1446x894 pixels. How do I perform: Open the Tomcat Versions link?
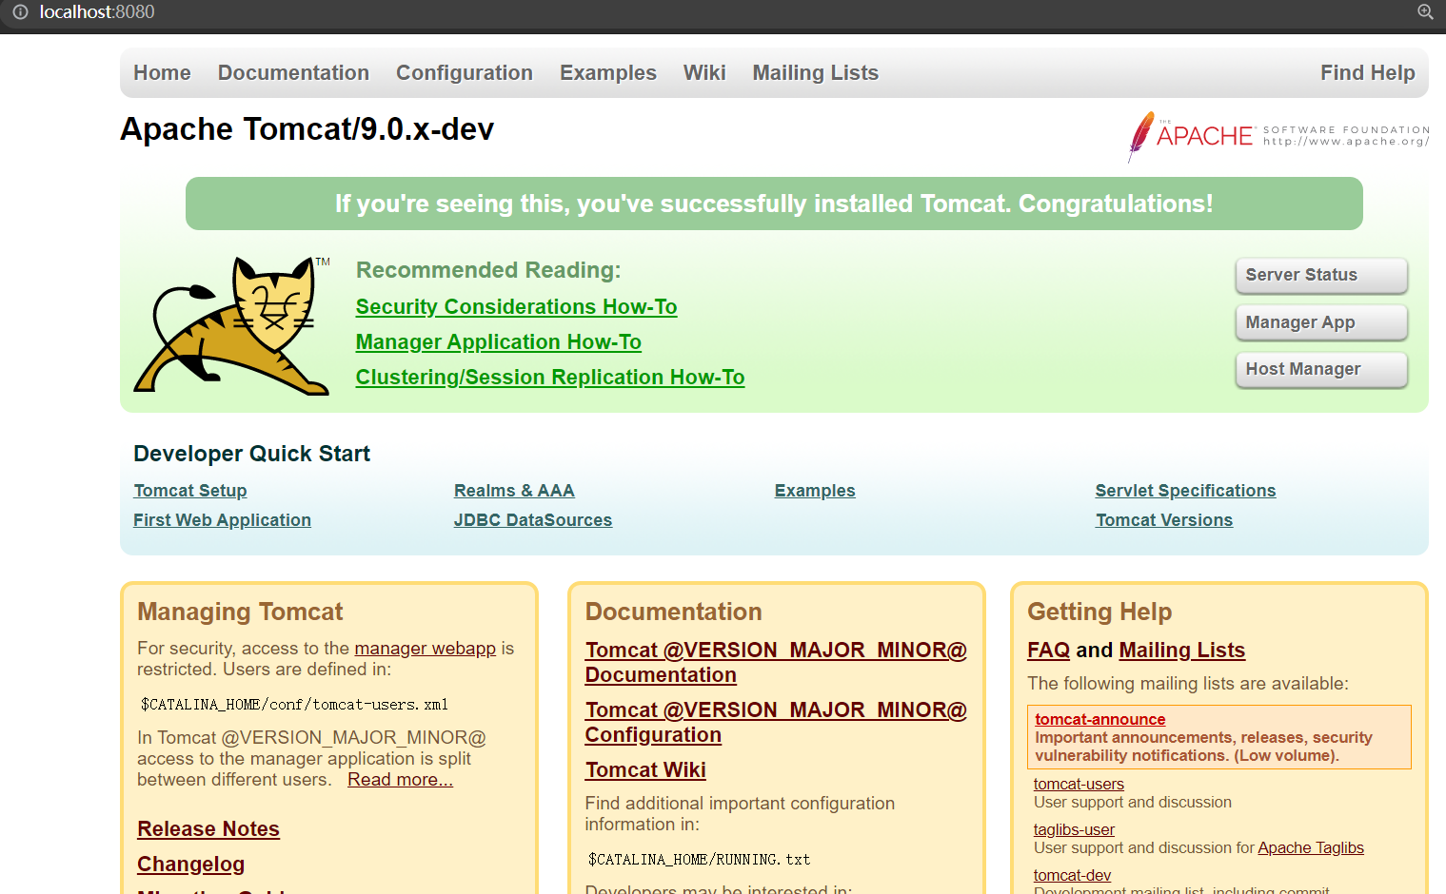click(x=1164, y=520)
